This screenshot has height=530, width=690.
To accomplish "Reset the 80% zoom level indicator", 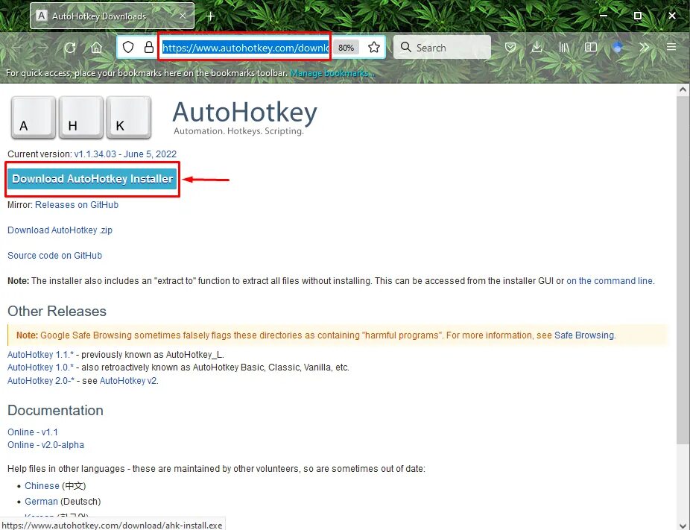I will coord(346,48).
